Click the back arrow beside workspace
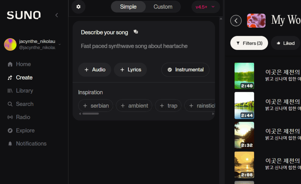The width and height of the screenshot is (301, 184). [236, 21]
